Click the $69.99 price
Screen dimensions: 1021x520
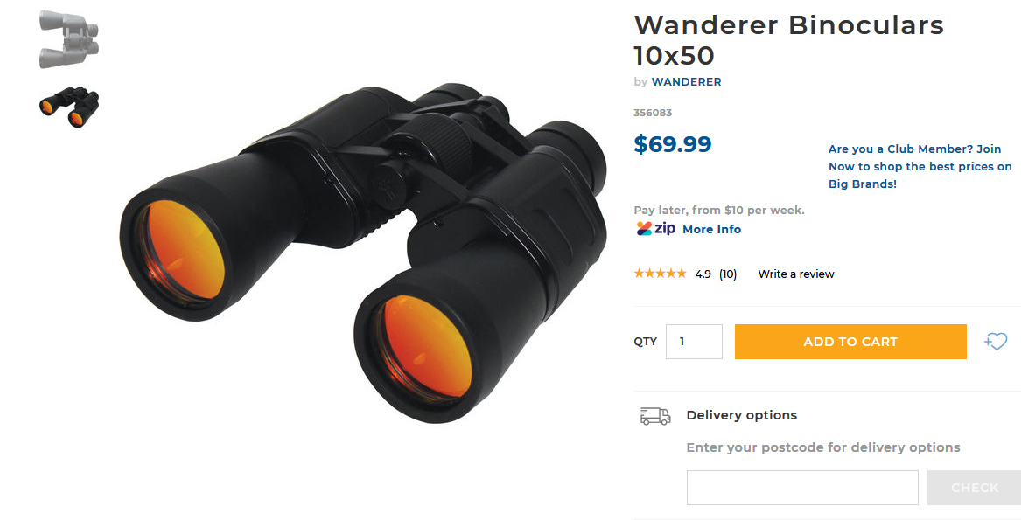tap(673, 144)
